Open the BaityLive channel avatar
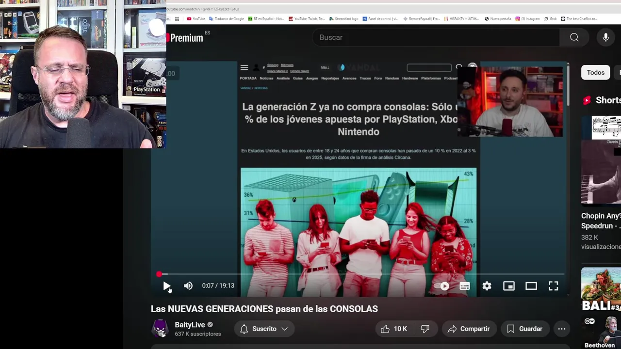Viewport: 621px width, 349px height. 160,329
